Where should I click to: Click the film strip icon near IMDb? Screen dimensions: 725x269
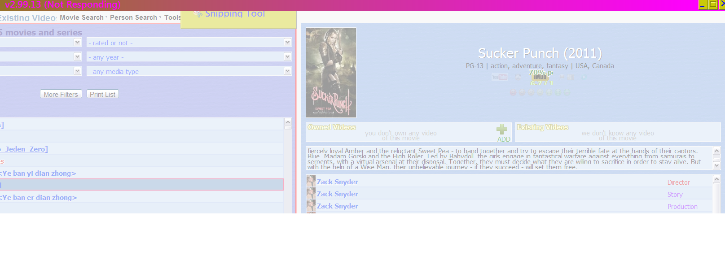[571, 77]
